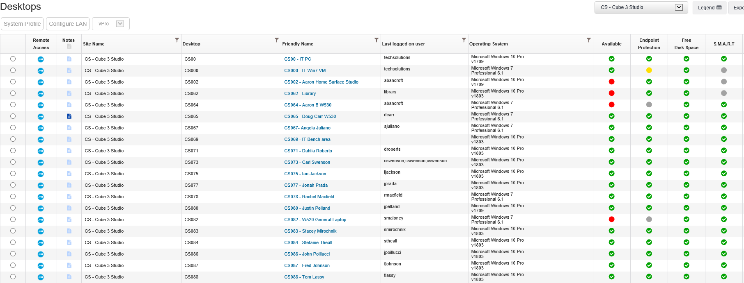Select the radio button for CS00
This screenshot has width=744, height=283.
coord(13,59)
